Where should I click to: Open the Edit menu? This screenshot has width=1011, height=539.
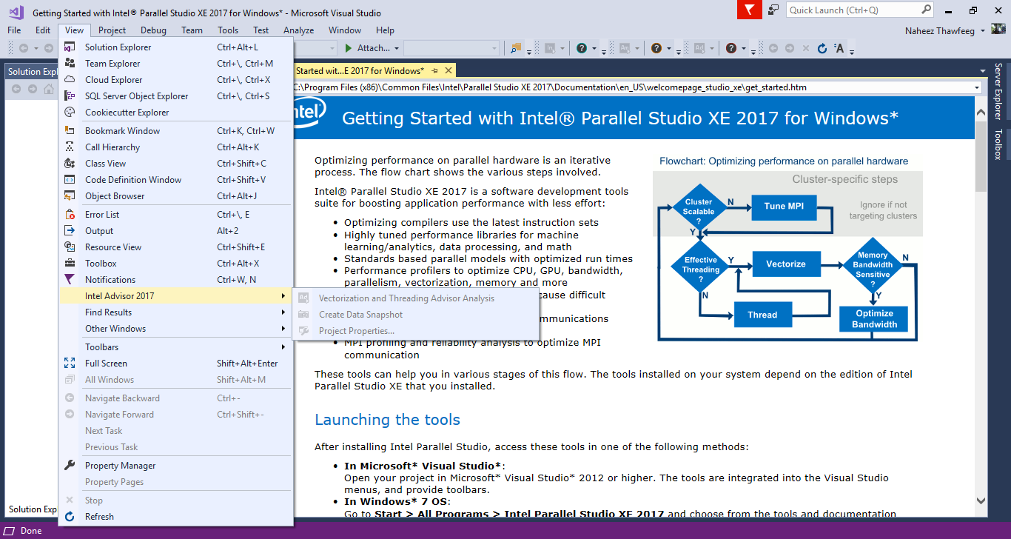click(43, 30)
